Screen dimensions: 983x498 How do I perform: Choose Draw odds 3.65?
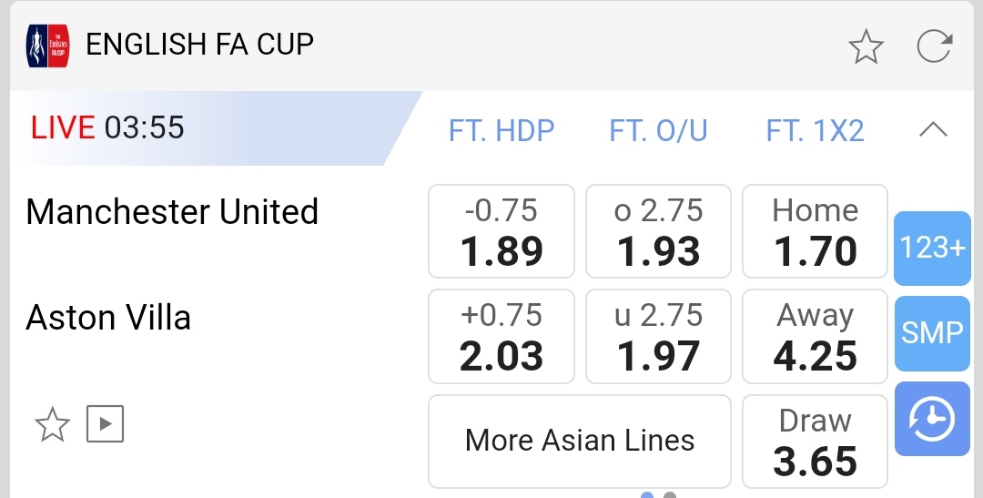click(815, 442)
